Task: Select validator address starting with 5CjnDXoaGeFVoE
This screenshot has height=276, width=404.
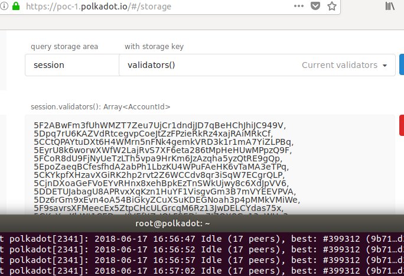Action: coord(161,183)
